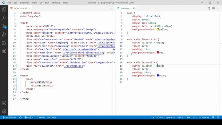This screenshot has height=125, width=222.
Task: Open the Accounts menu icon
Action: [4, 103]
